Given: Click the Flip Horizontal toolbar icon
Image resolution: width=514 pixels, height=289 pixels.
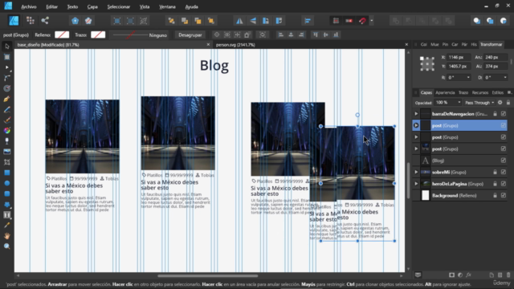Looking at the screenshot, I should 239,21.
